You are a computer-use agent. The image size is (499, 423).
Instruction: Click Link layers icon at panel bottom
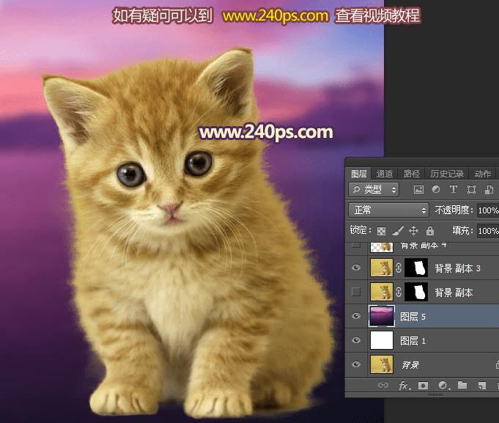coord(382,386)
